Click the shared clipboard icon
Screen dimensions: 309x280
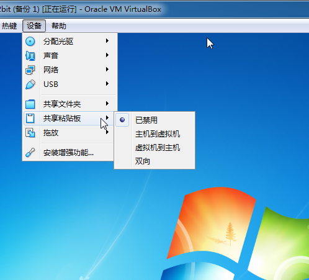pyautogui.click(x=30, y=119)
